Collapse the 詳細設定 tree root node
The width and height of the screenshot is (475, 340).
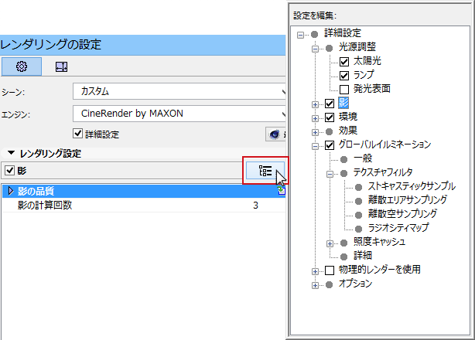[300, 35]
